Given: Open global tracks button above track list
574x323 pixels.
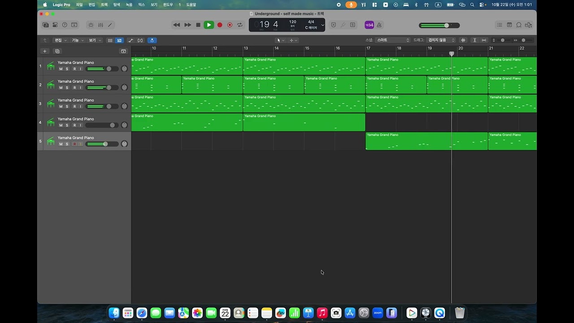Looking at the screenshot, I should coord(123,51).
